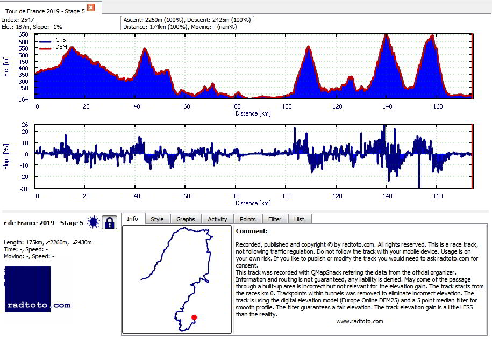Select the Info tab
Screen dimensions: 492x339
pyautogui.click(x=133, y=219)
